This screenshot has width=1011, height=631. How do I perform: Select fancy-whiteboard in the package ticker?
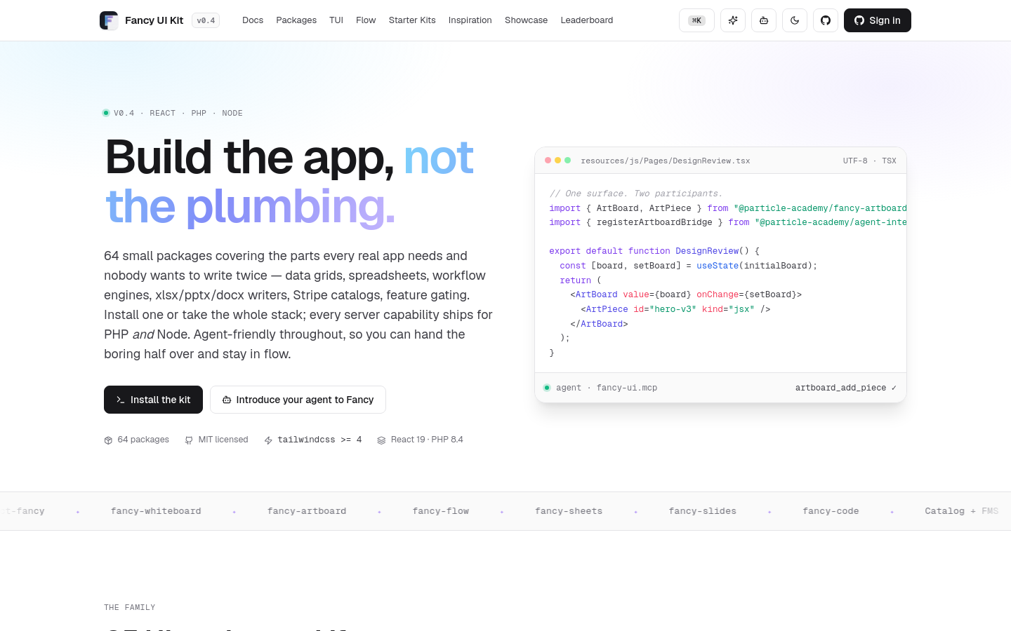(x=156, y=511)
